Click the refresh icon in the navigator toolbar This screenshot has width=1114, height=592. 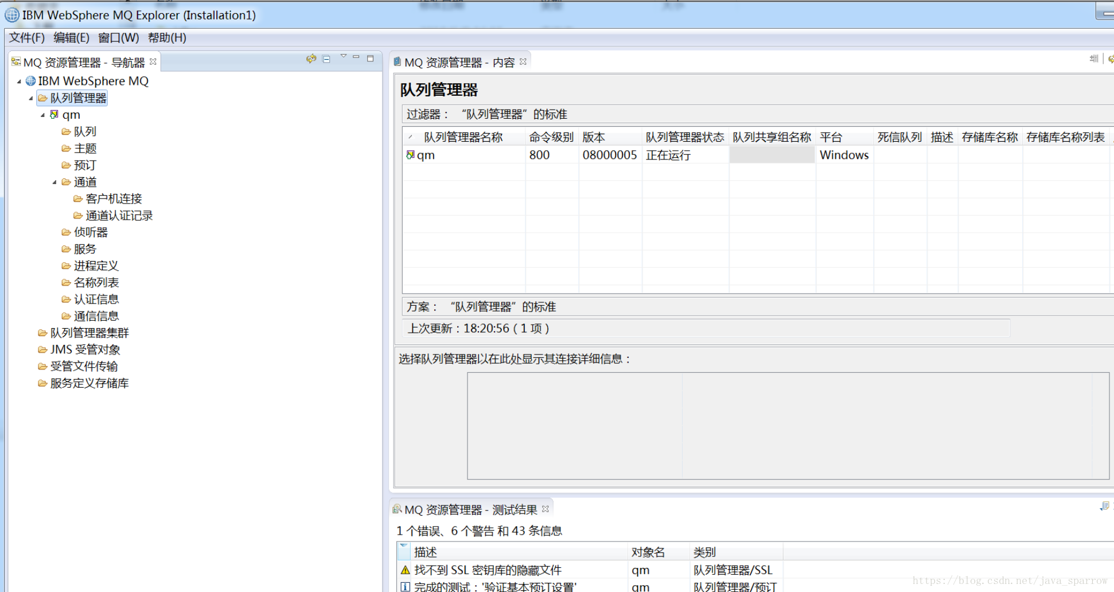(x=311, y=59)
